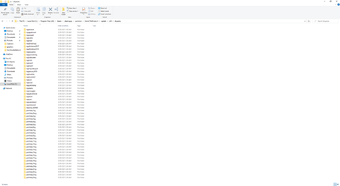The image size is (340, 186).
Task: Open the New item dropdown
Action: [x=72, y=8]
